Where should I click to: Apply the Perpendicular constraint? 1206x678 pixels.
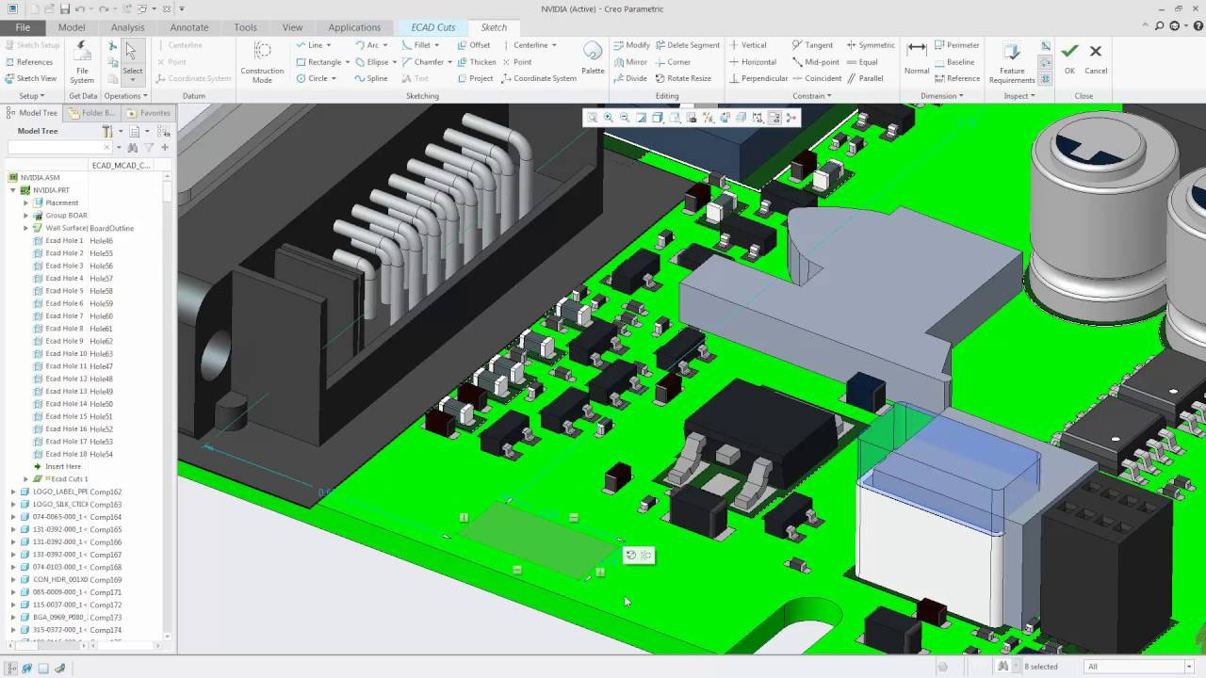pos(758,78)
